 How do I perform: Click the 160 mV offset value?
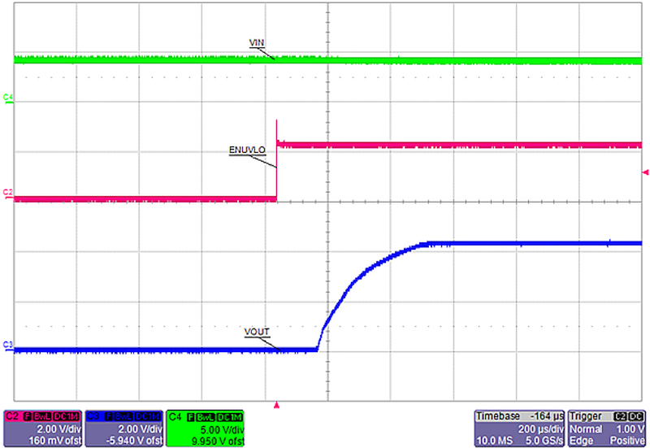point(54,441)
